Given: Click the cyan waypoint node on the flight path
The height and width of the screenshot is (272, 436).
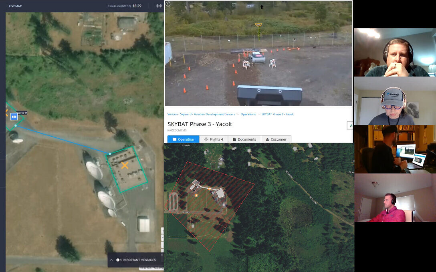Looking at the screenshot, I should pyautogui.click(x=110, y=154).
